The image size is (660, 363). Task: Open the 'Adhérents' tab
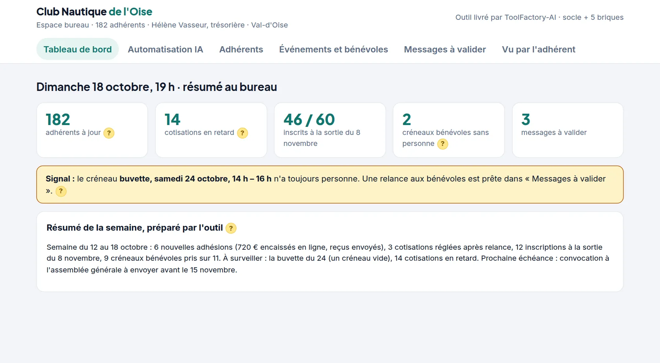241,49
